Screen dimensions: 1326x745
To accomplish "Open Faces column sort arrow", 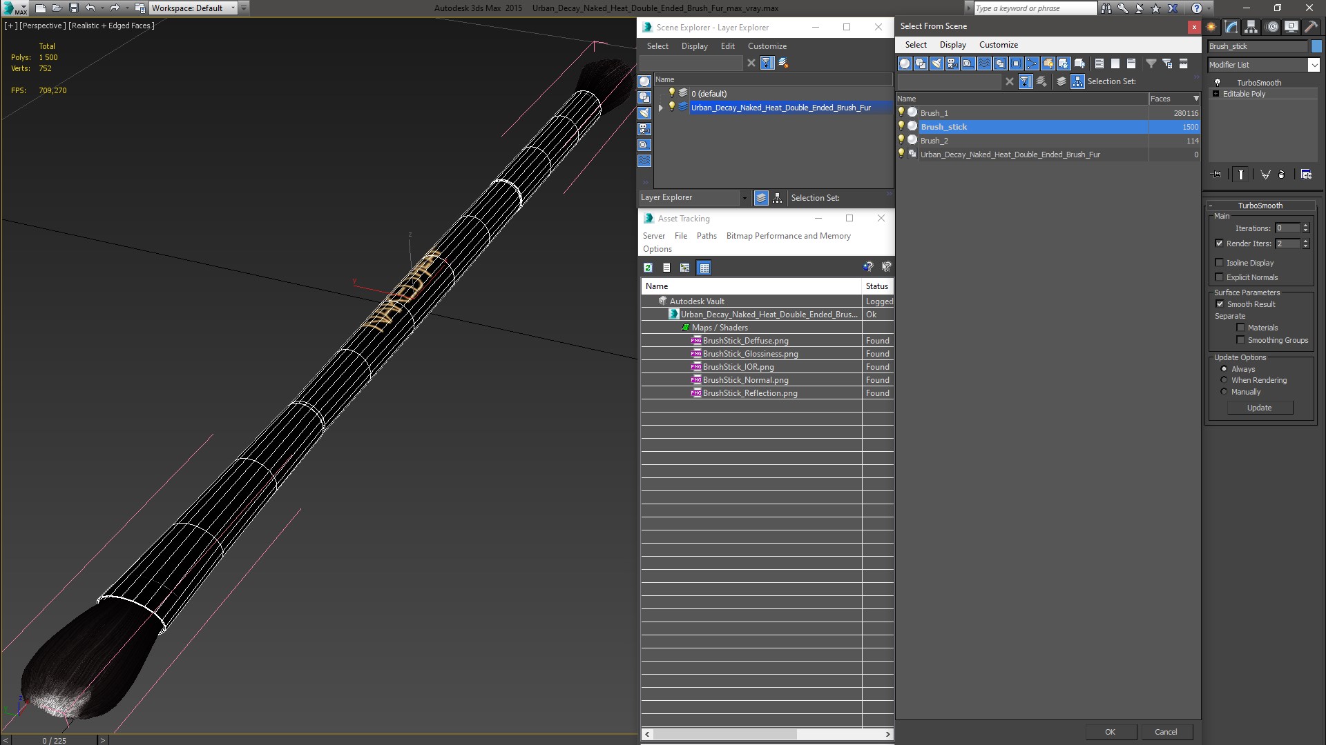I will (x=1196, y=99).
